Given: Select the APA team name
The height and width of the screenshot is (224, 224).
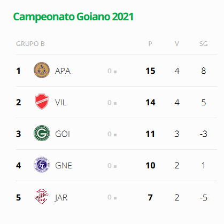Looking at the screenshot, I should coord(63,71).
